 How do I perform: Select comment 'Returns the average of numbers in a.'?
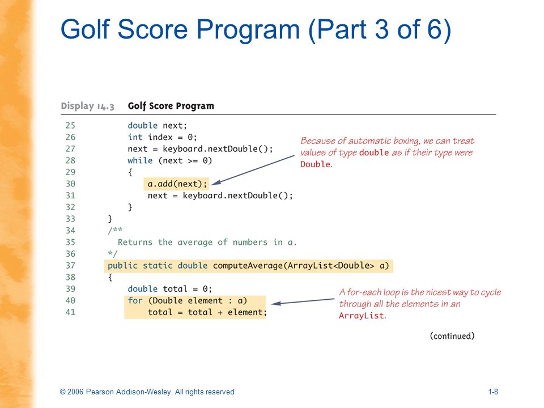click(207, 242)
